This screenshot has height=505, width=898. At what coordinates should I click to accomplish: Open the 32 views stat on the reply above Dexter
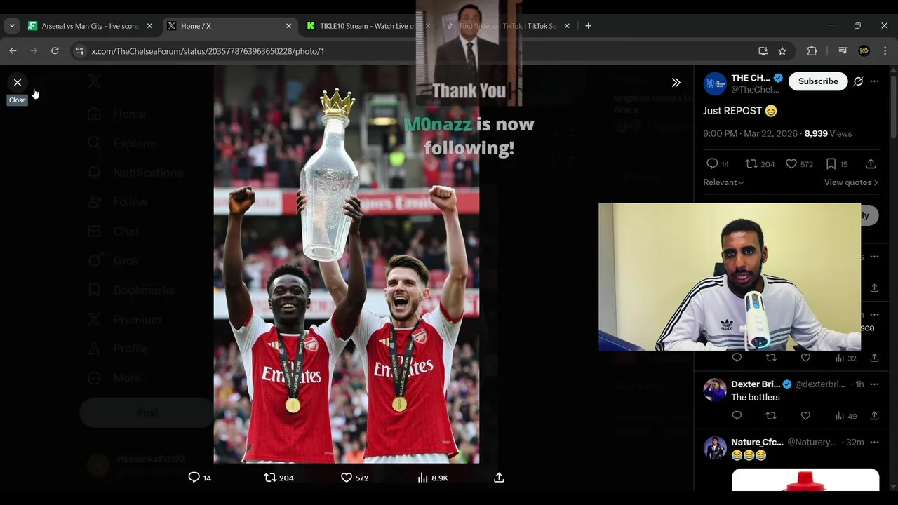click(846, 358)
